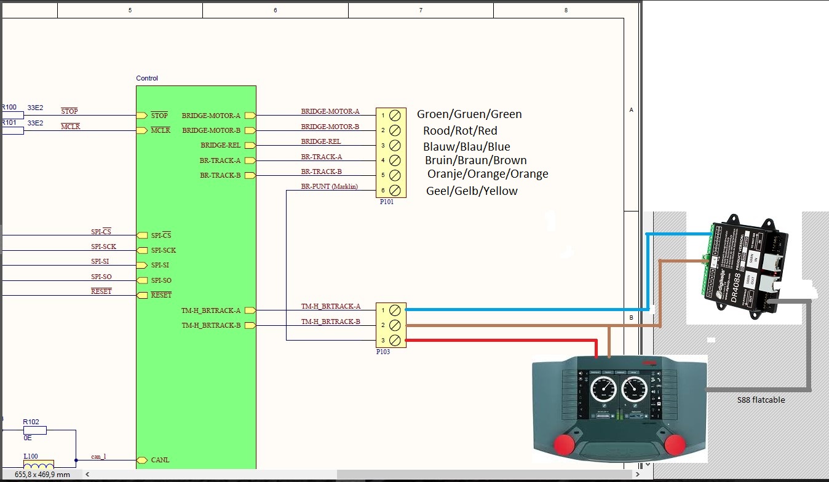The height and width of the screenshot is (482, 829).
Task: Click the horizontal scrollbar right arrow
Action: 637,475
